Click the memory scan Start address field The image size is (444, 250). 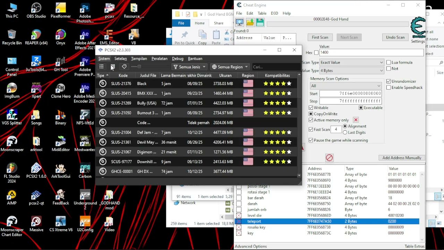point(350,93)
